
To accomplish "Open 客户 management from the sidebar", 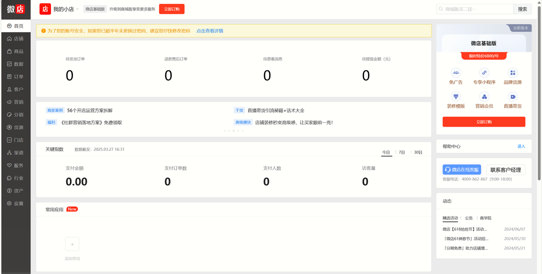I will tap(15, 89).
